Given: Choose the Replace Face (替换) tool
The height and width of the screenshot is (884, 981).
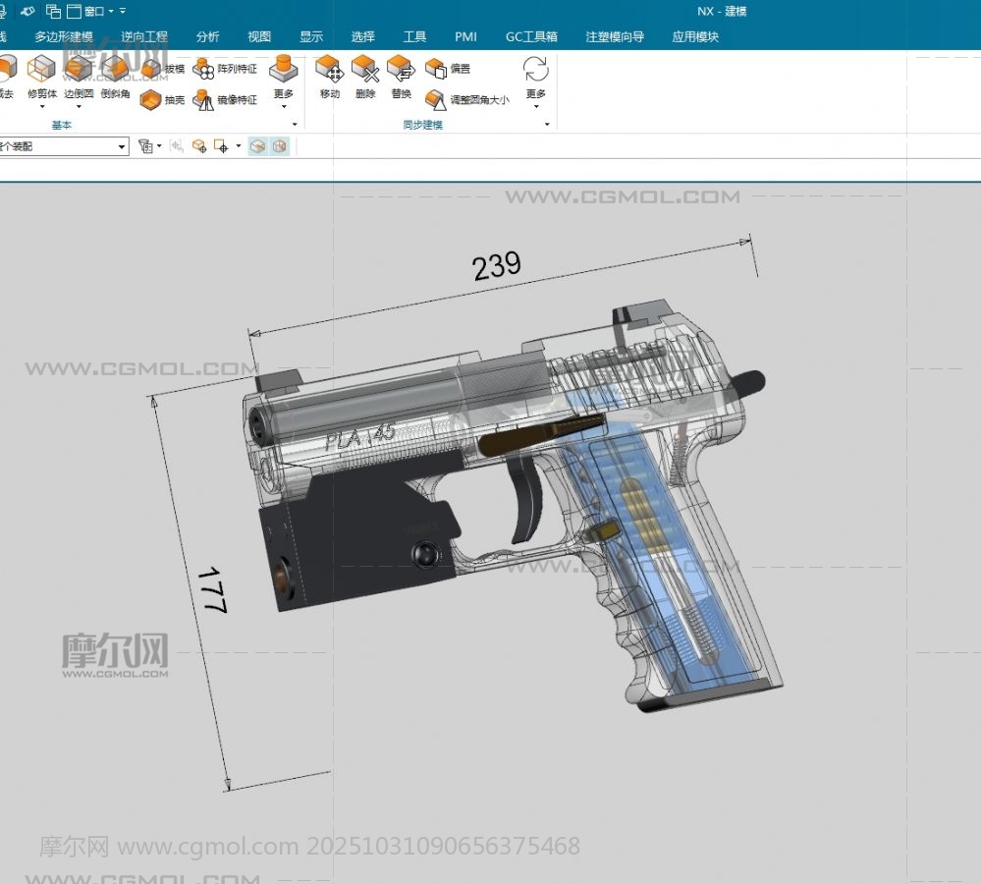Looking at the screenshot, I should coord(401,77).
